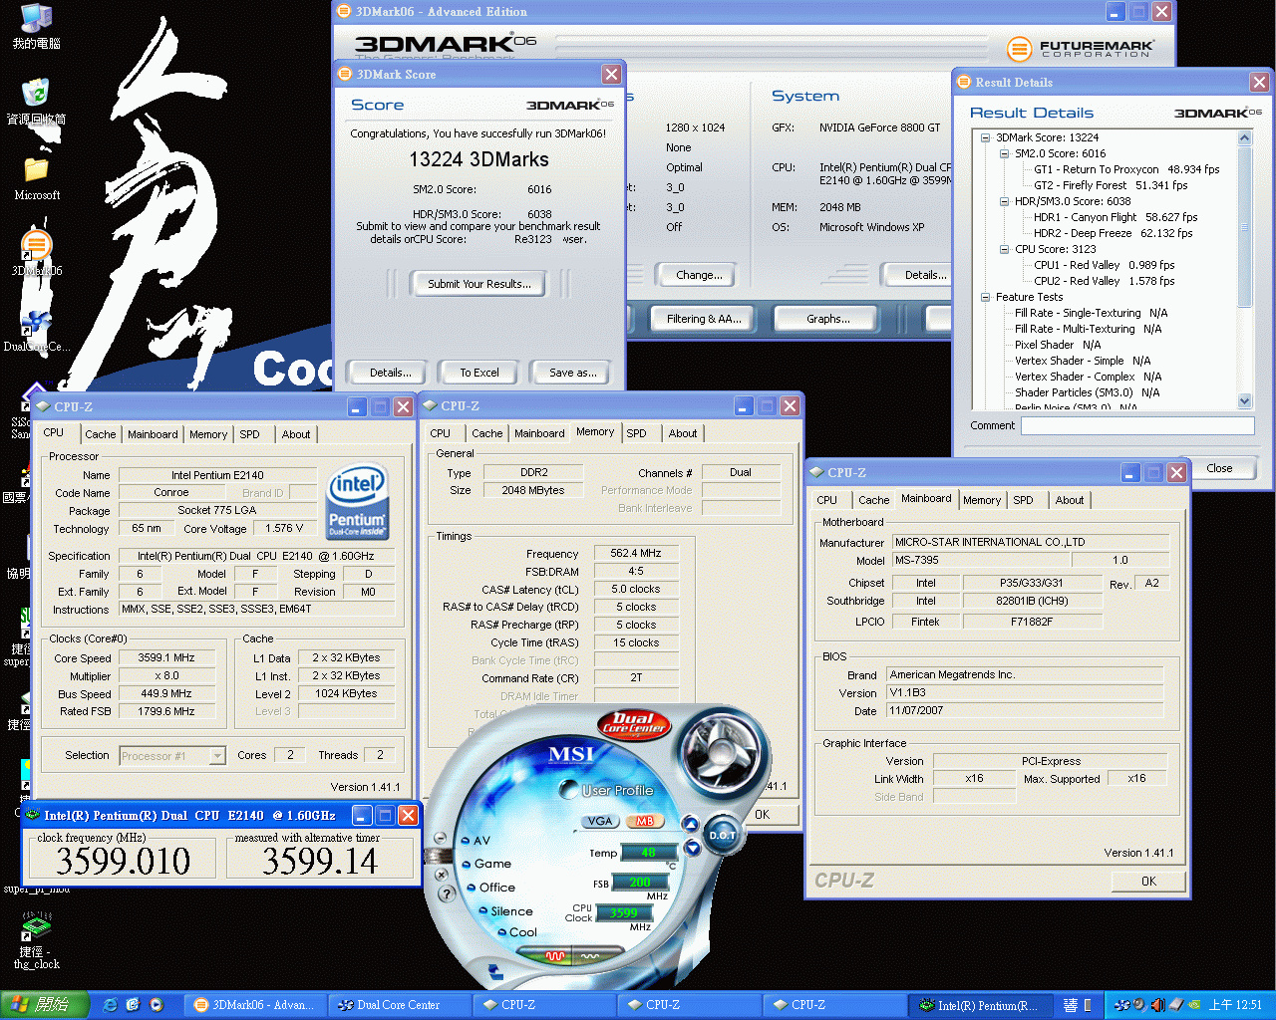Image resolution: width=1276 pixels, height=1020 pixels.
Task: Click the D.O.T button in Dual Core Center
Action: (x=722, y=835)
